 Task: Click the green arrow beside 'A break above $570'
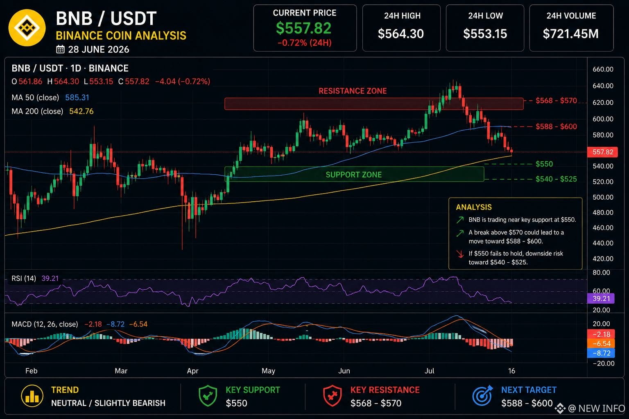click(460, 233)
